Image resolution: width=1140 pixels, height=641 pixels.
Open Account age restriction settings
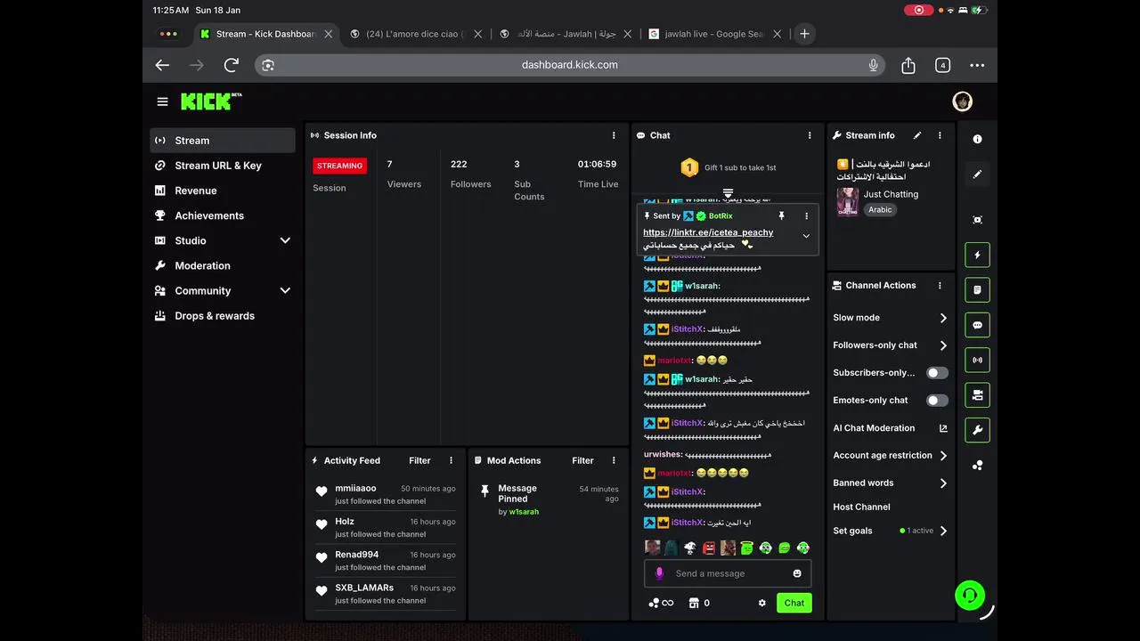pyautogui.click(x=891, y=456)
